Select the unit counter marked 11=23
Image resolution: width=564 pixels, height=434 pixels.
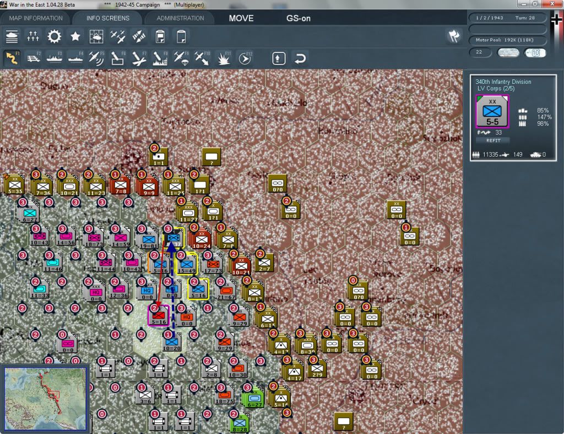(96, 186)
